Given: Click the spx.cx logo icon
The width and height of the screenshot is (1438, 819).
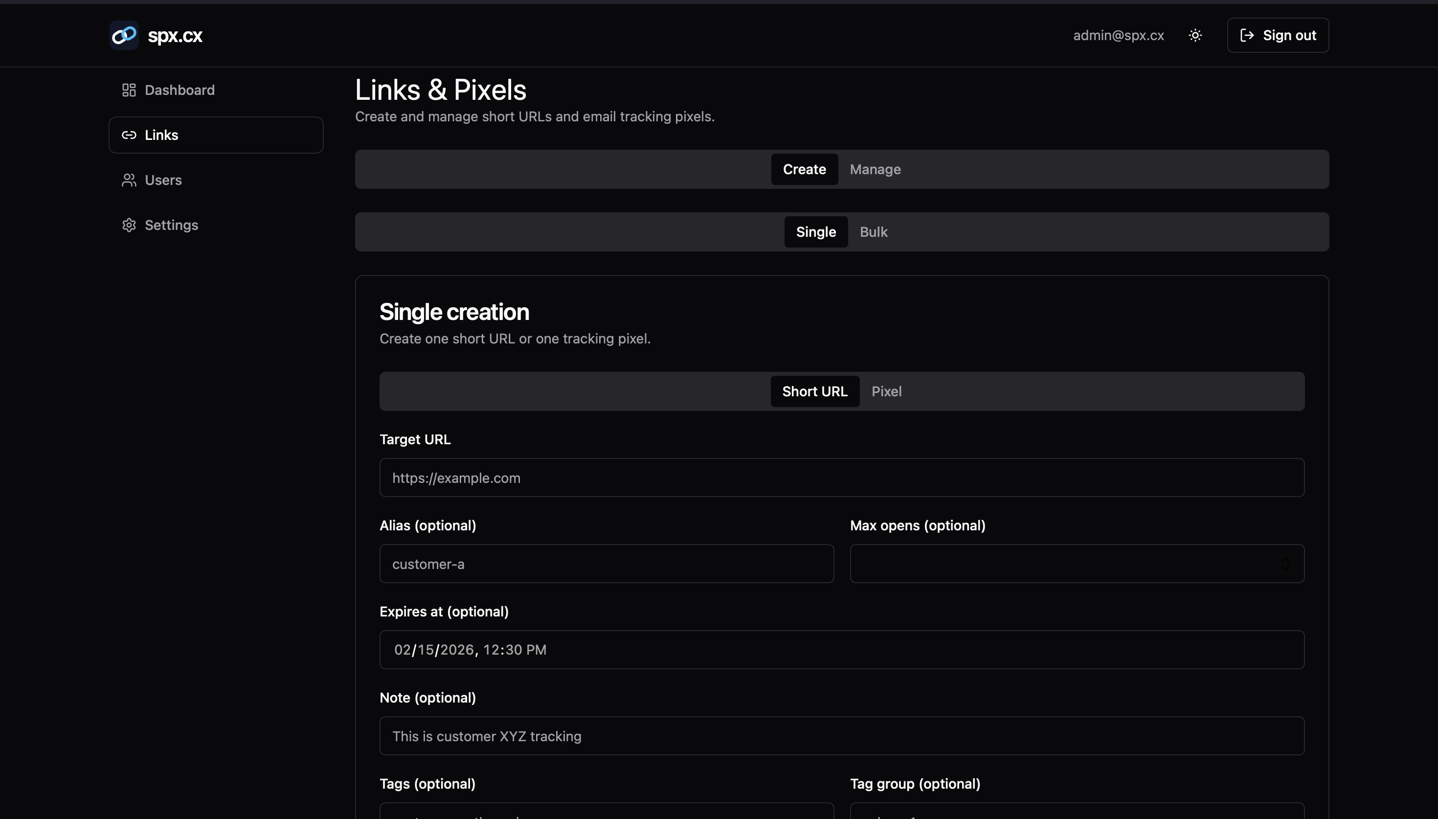Looking at the screenshot, I should point(124,35).
